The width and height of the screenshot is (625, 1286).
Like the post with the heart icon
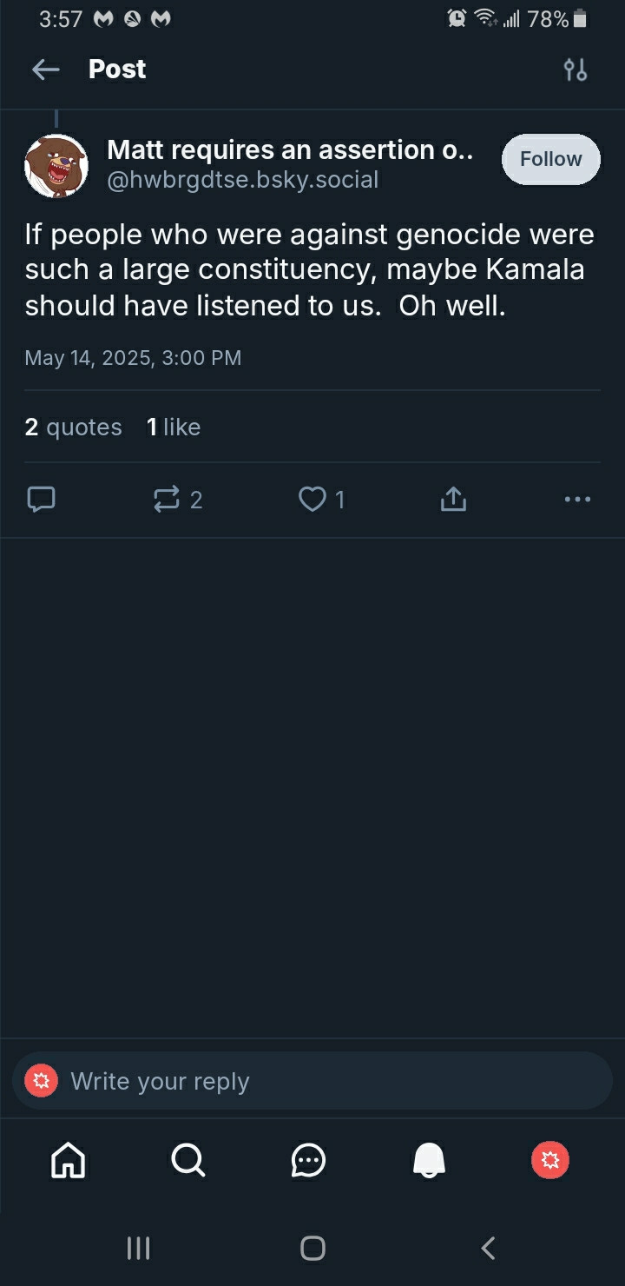coord(312,499)
